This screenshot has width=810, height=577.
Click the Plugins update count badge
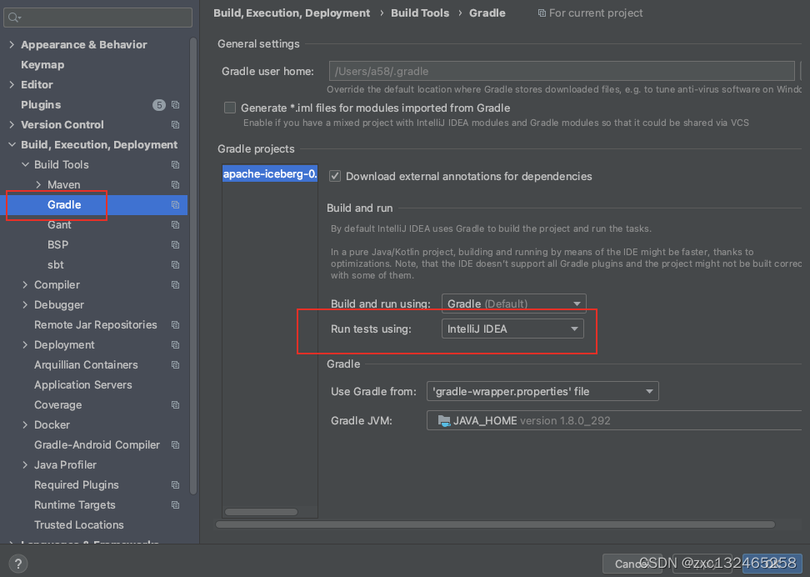[158, 104]
